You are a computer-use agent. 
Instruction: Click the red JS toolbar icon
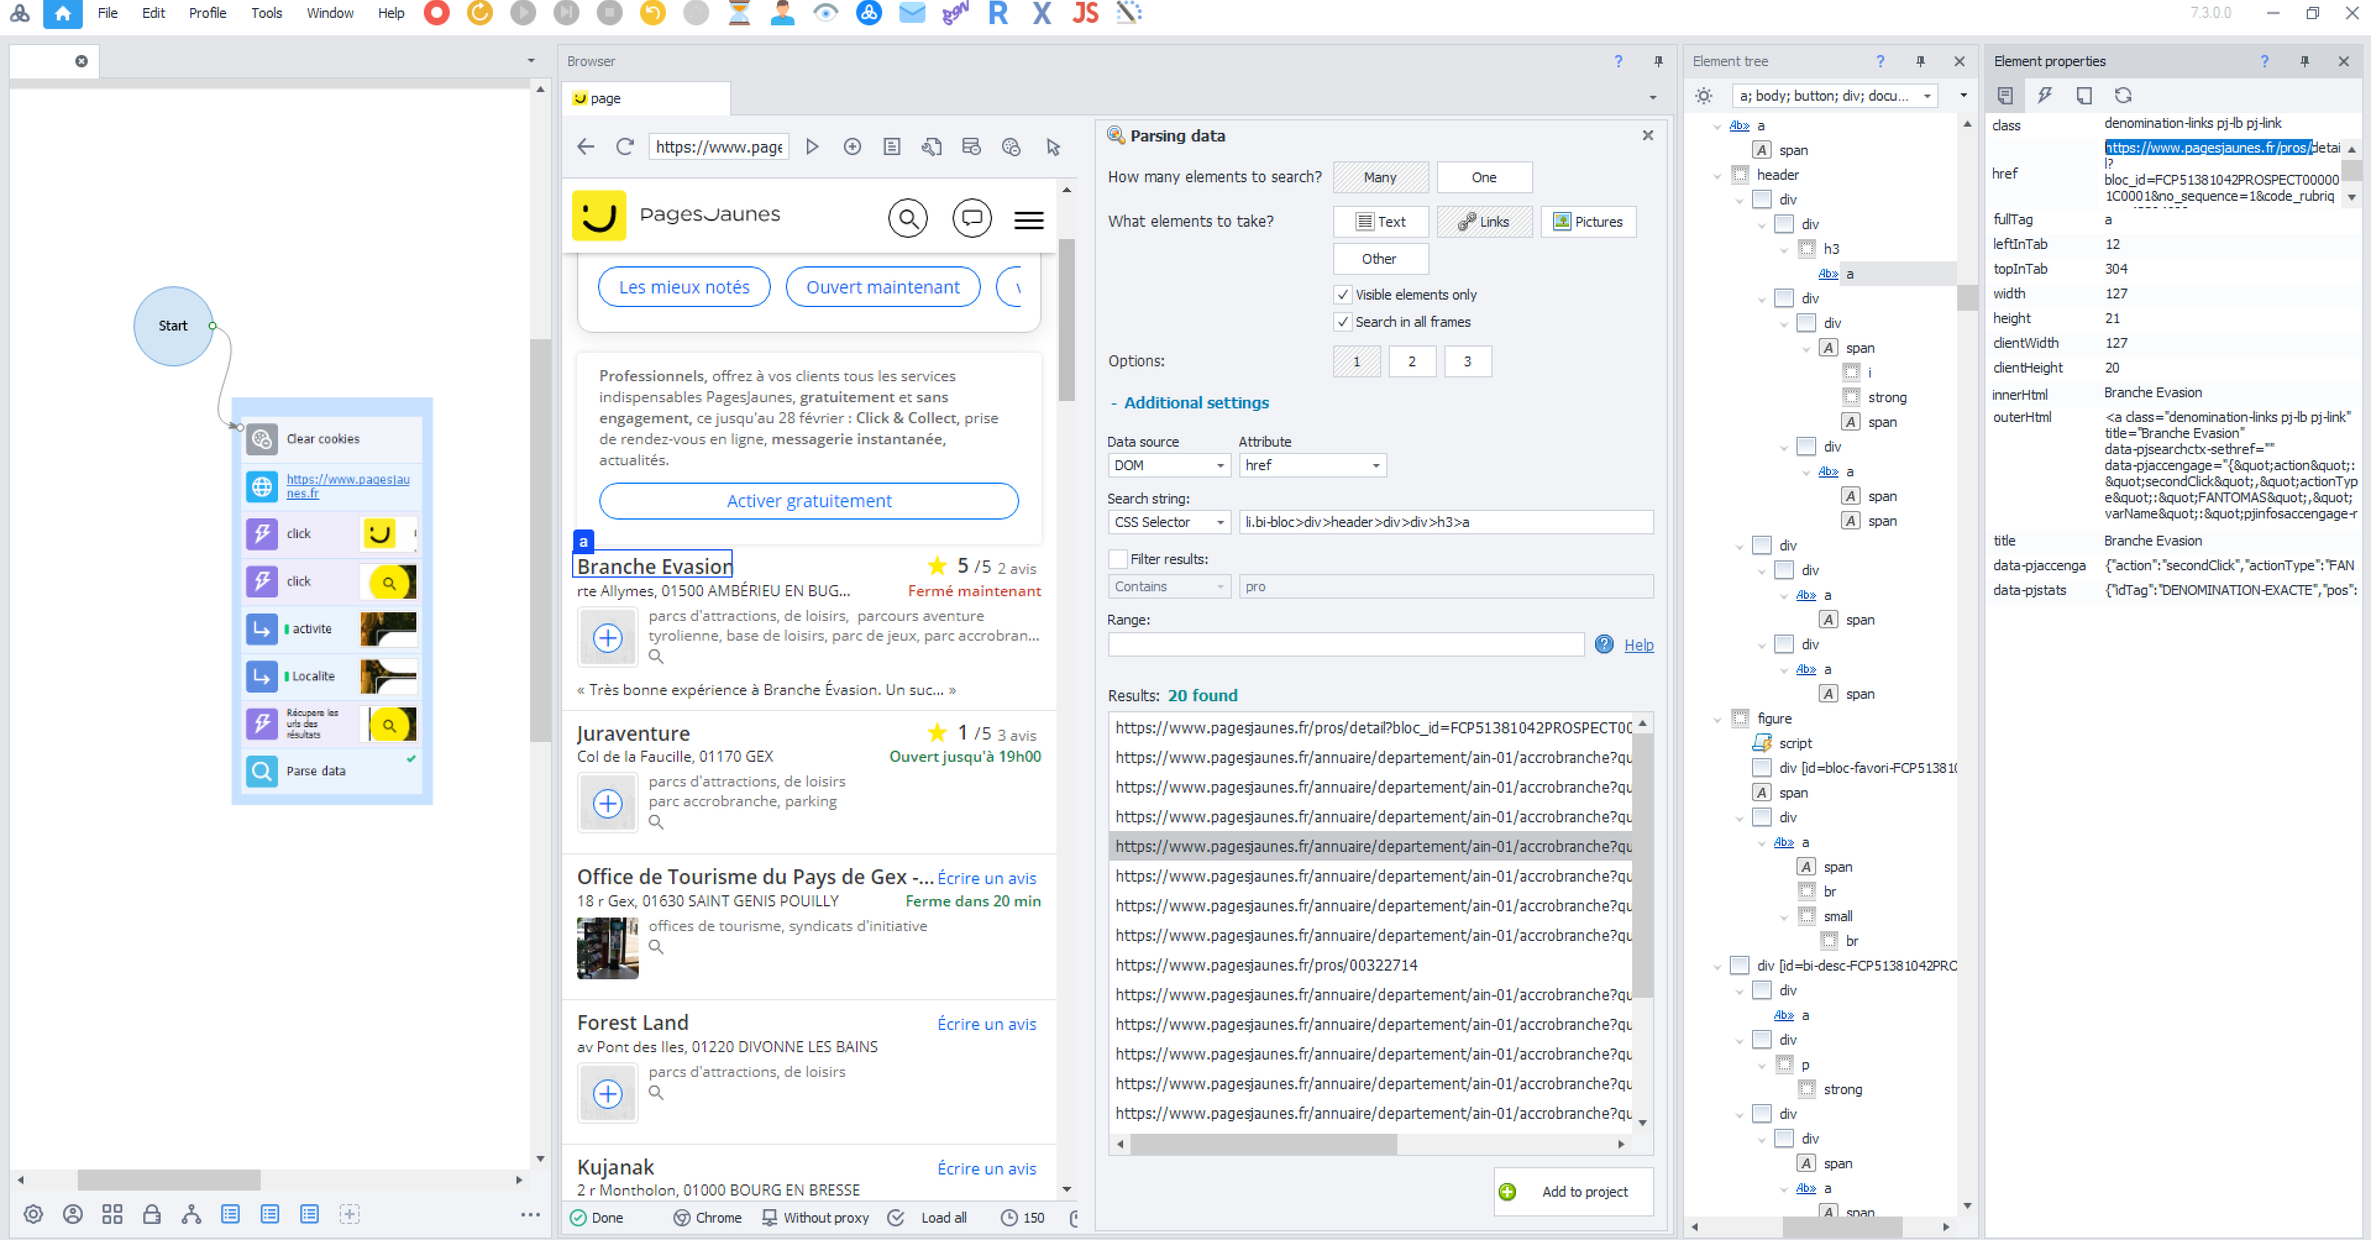pyautogui.click(x=1085, y=13)
